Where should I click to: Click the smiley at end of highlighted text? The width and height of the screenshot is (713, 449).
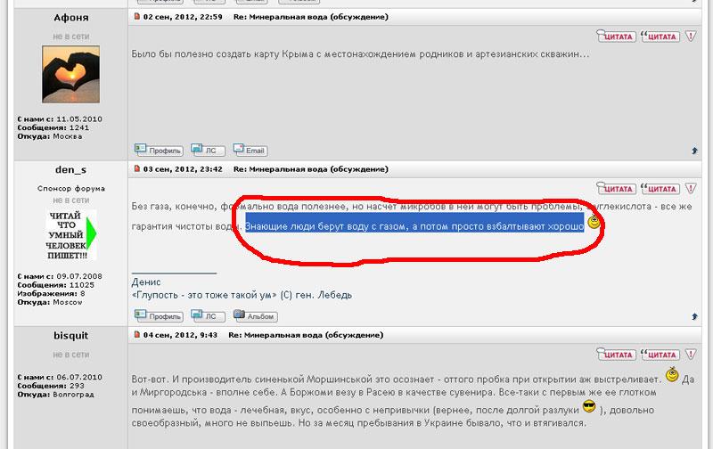point(594,223)
